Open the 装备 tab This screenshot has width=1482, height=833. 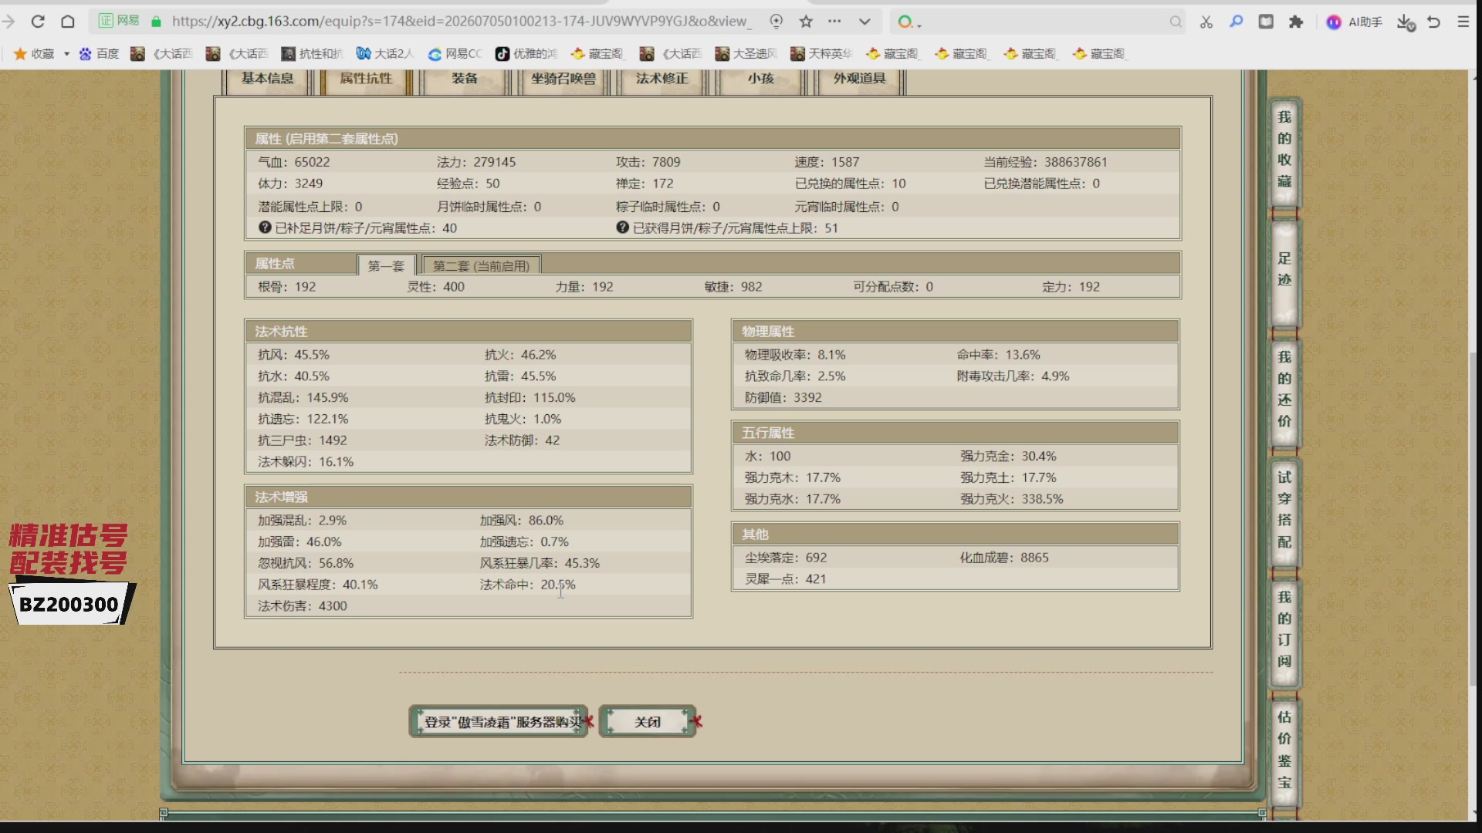465,79
